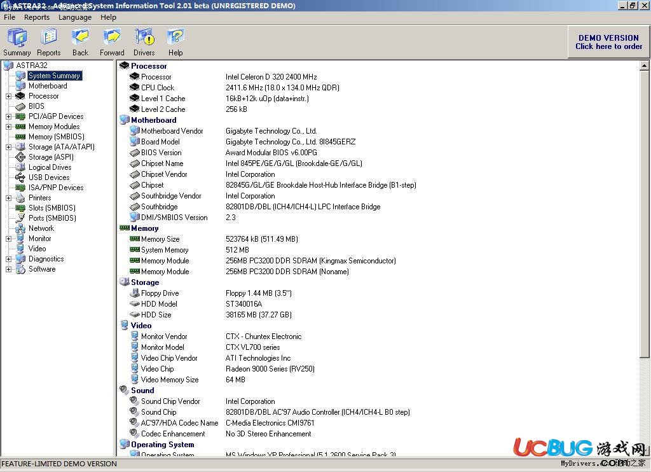The image size is (651, 472).
Task: Click the ASTRA32 root node icon
Action: tap(8, 66)
